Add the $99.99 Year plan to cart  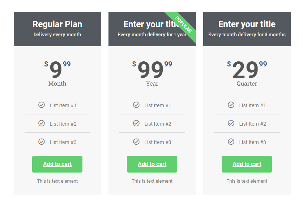coord(152,164)
